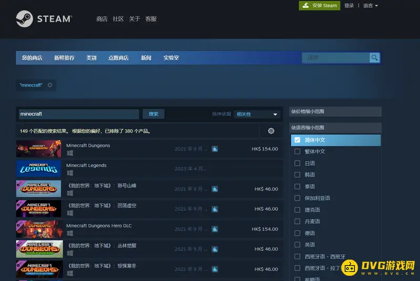Open the Minecraft Legends game thumbnail

click(38, 168)
